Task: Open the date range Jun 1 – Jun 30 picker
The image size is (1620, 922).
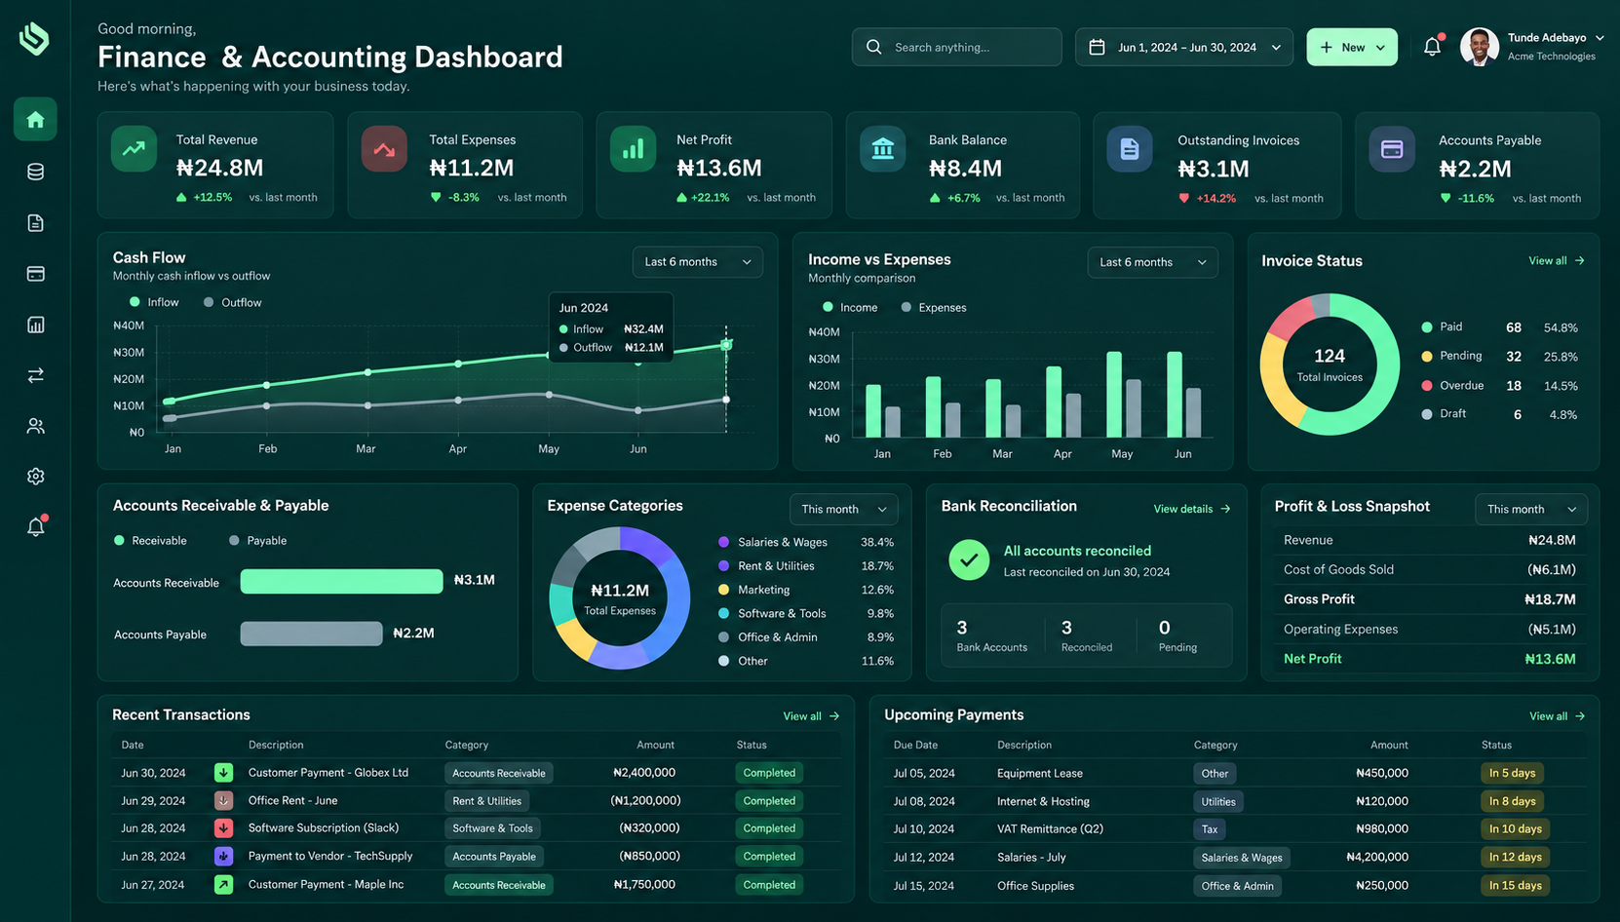Action: click(1184, 47)
